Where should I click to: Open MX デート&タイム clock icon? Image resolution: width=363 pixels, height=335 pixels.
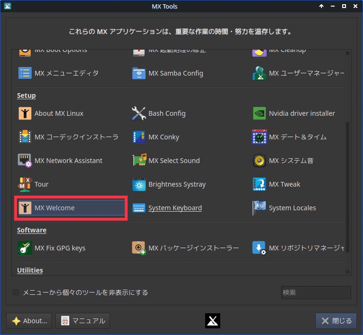[x=259, y=137]
